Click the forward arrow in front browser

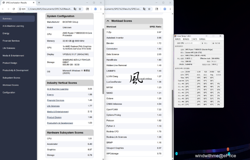click(8, 9)
